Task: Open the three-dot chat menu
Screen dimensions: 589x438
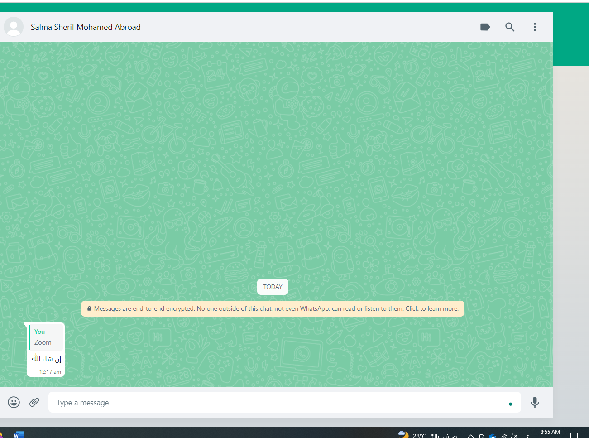Action: (535, 27)
